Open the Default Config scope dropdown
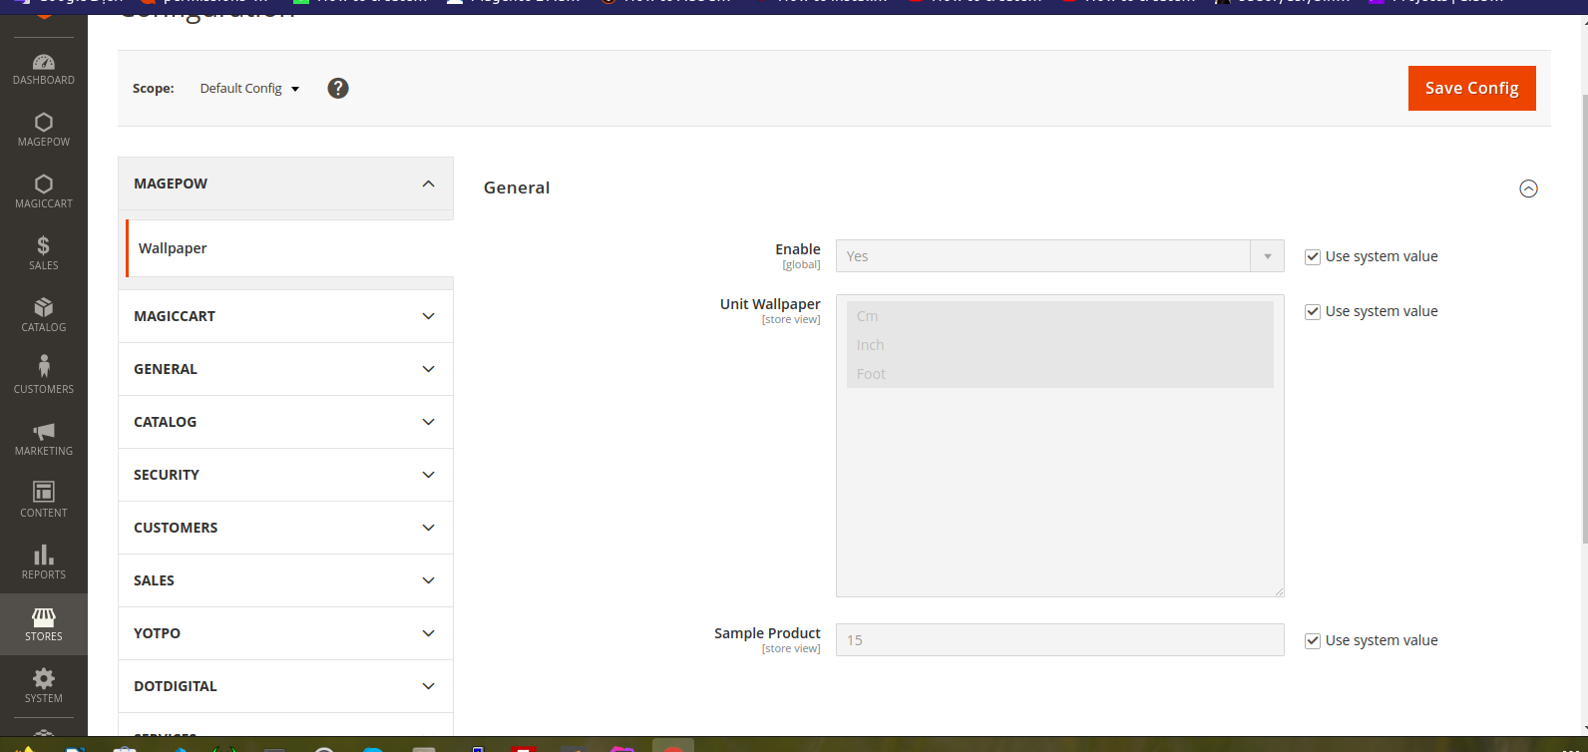Image resolution: width=1588 pixels, height=752 pixels. point(249,89)
